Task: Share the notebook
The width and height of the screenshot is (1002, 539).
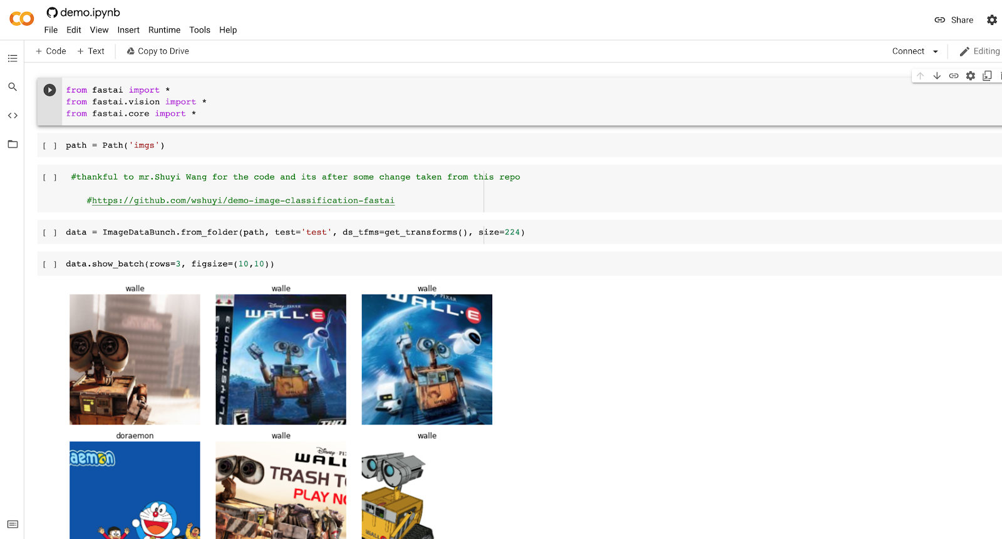Action: 954,20
